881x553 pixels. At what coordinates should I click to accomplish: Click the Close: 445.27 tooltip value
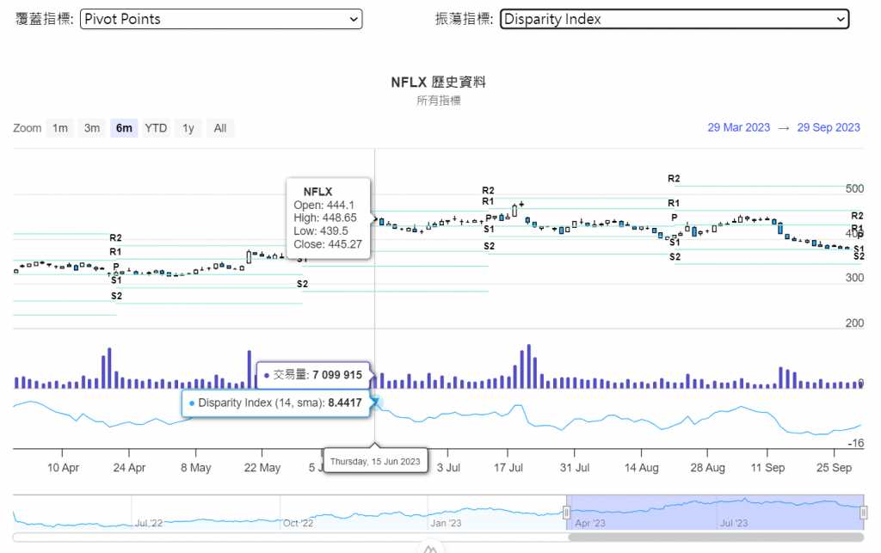pos(328,244)
